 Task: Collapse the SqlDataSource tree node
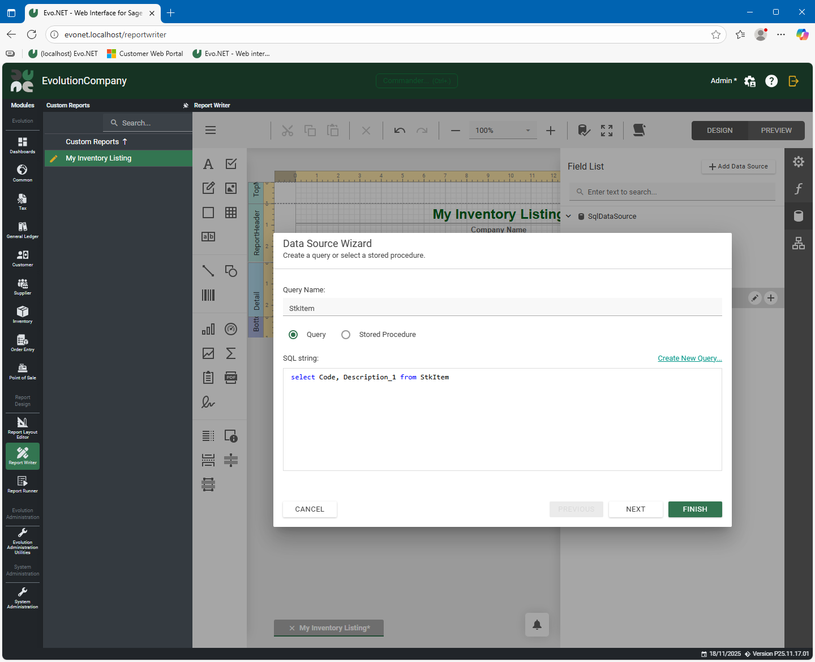click(x=569, y=217)
